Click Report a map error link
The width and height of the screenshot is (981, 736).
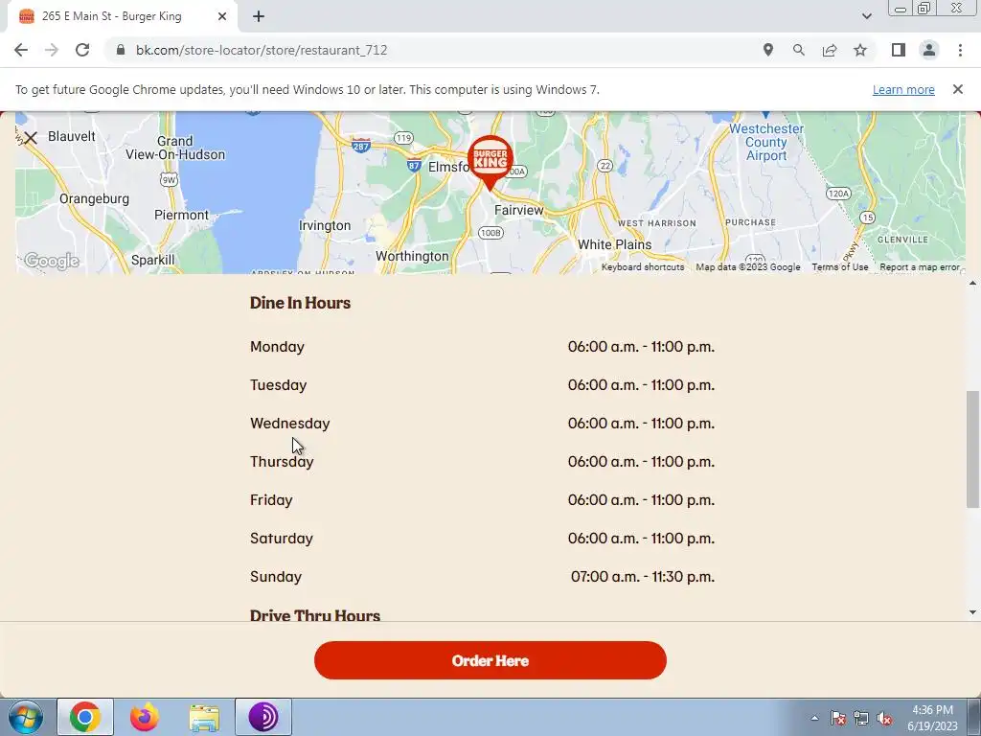919,267
